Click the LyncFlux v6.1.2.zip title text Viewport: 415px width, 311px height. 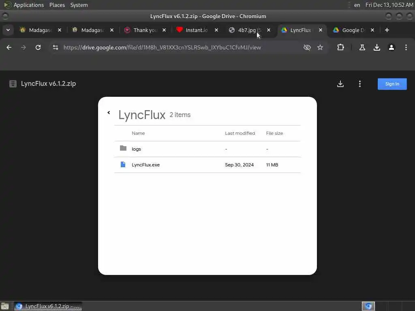coord(49,83)
